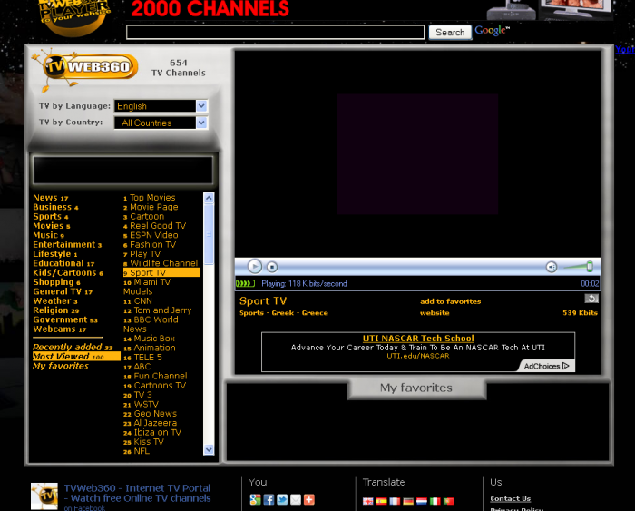Click the Google search input field
The width and height of the screenshot is (635, 511).
click(276, 32)
